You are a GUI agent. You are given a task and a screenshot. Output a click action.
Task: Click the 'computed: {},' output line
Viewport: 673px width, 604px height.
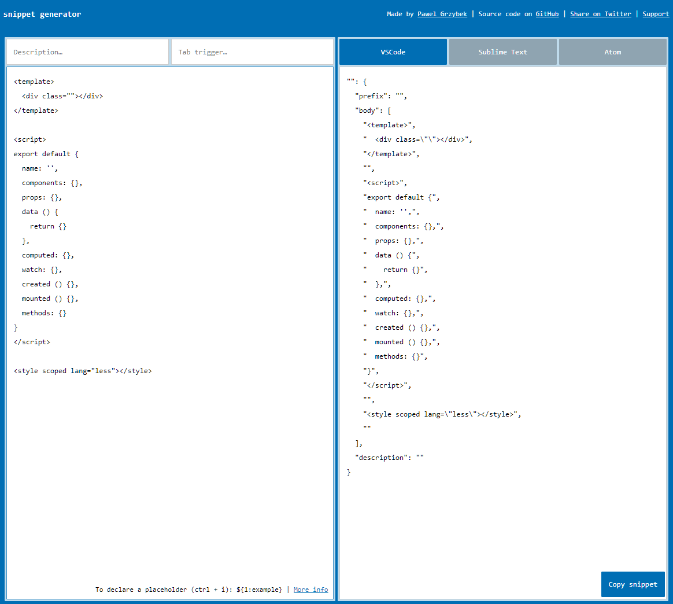pyautogui.click(x=399, y=299)
